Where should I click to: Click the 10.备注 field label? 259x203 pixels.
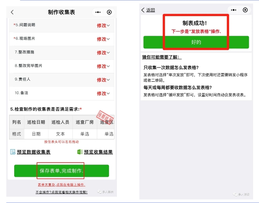(x=22, y=93)
